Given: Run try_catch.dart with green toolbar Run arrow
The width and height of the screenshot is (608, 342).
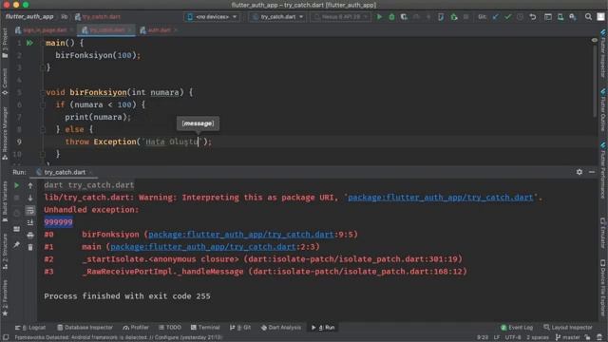Looking at the screenshot, I should pos(379,17).
